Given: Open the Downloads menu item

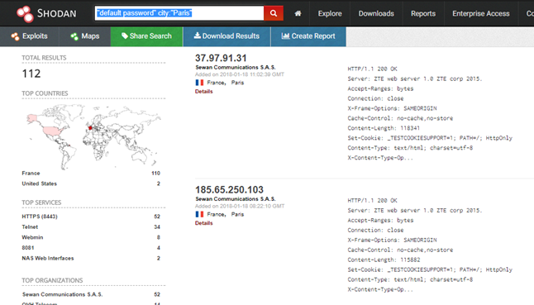Looking at the screenshot, I should tap(376, 13).
